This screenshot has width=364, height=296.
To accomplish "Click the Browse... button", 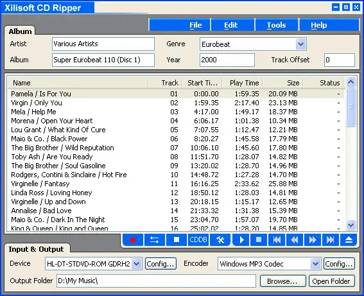I will (x=282, y=281).
